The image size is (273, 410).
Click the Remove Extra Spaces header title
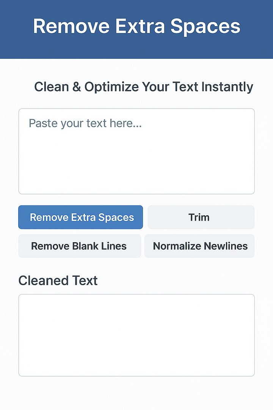click(136, 26)
